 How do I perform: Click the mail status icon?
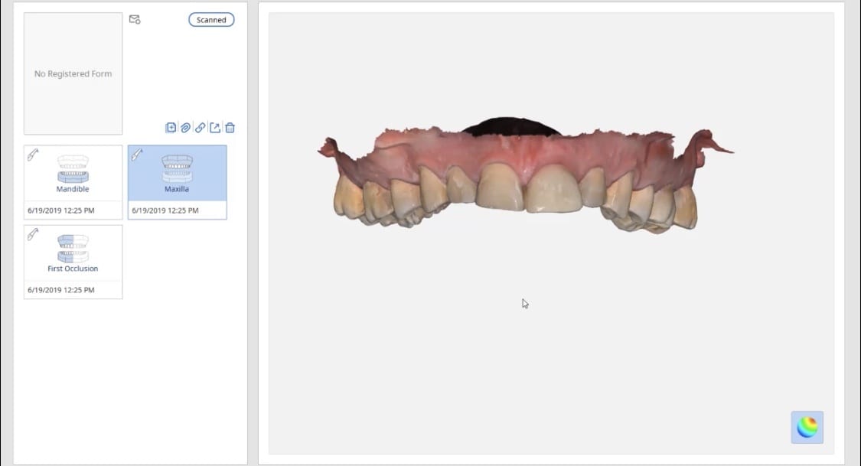[135, 20]
